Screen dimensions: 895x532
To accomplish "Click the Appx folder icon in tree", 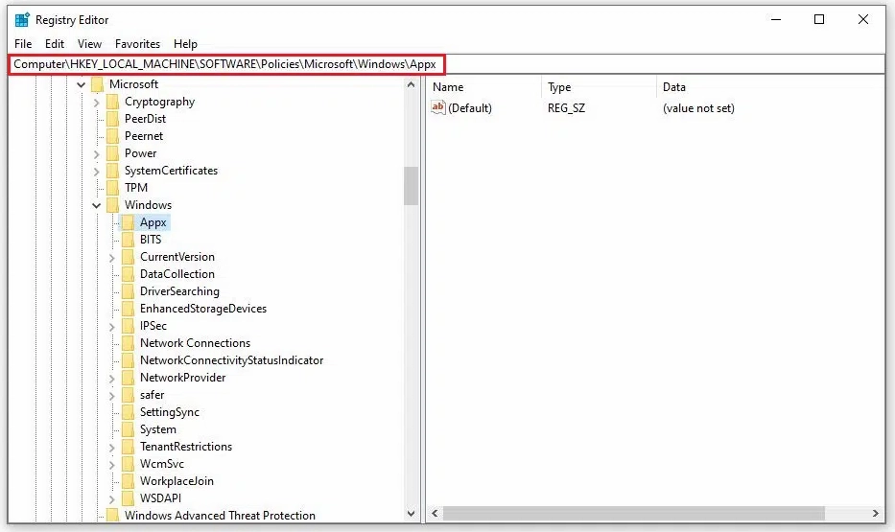I will point(129,222).
